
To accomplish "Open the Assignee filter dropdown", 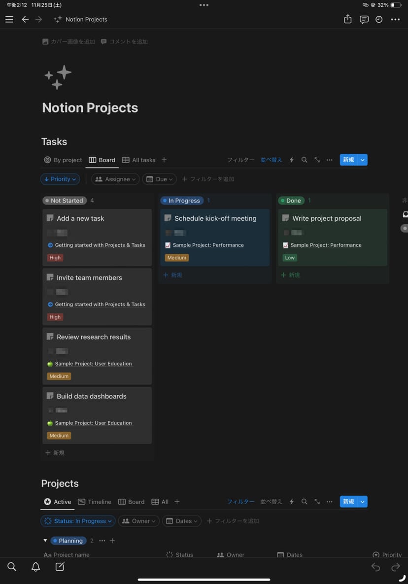I will click(115, 179).
